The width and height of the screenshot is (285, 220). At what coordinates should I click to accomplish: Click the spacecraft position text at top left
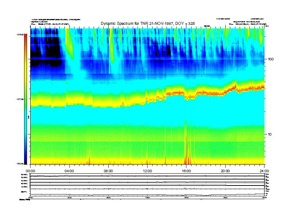coord(50,24)
